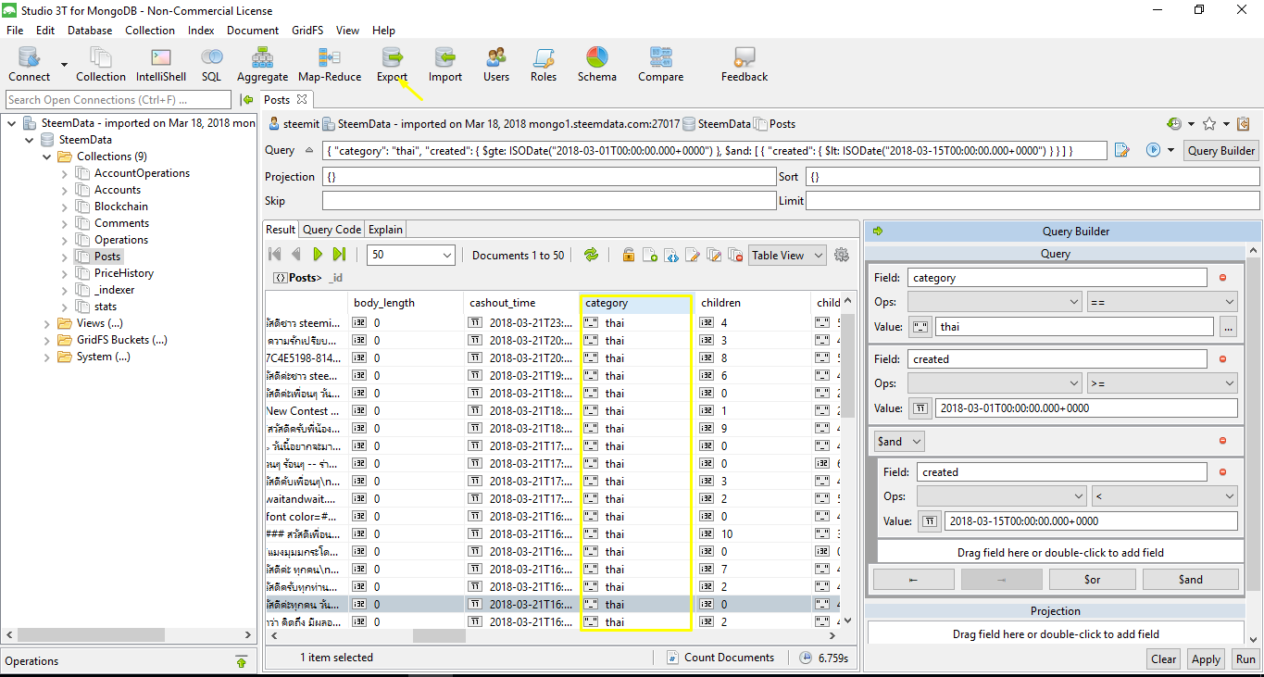Open the Aggregate editor
Image resolution: width=1264 pixels, height=677 pixels.
(x=262, y=65)
